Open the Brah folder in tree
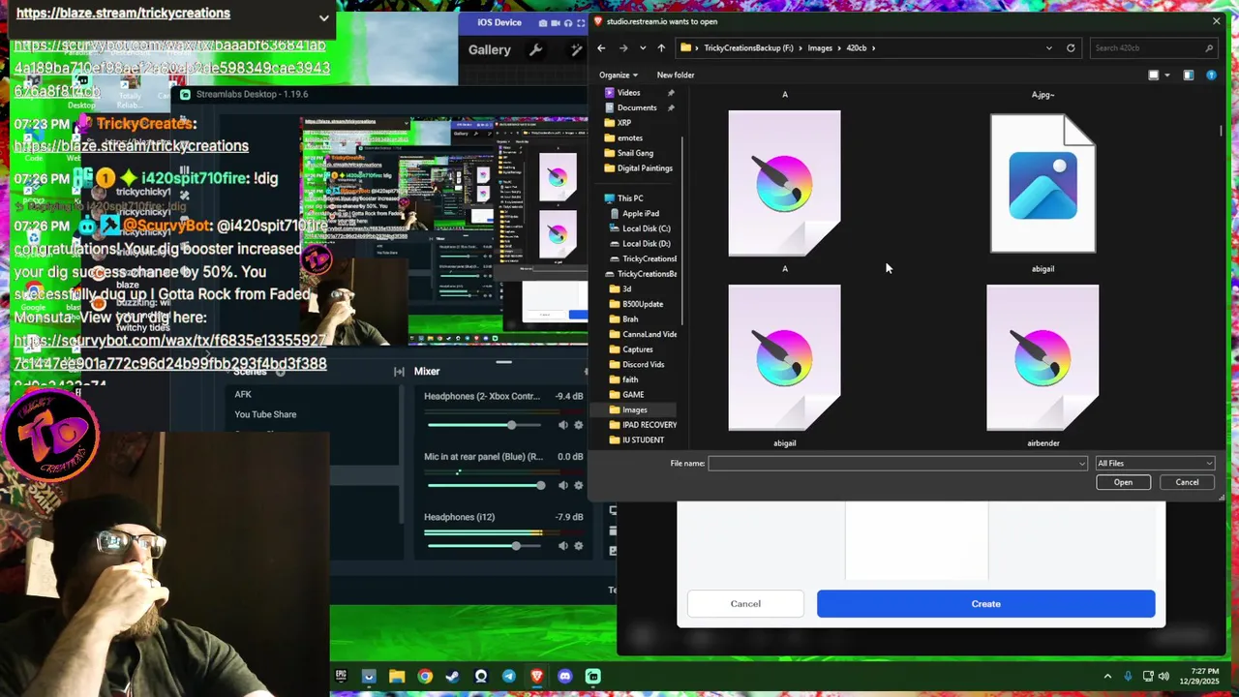The image size is (1239, 697). click(x=629, y=319)
